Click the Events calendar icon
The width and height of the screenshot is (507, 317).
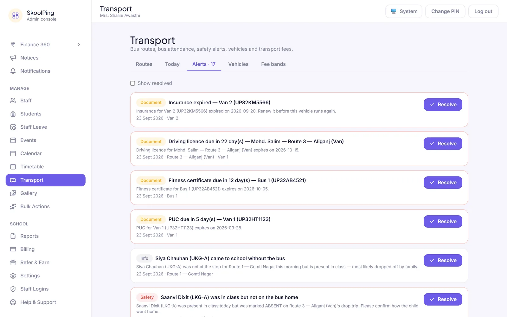(13, 140)
